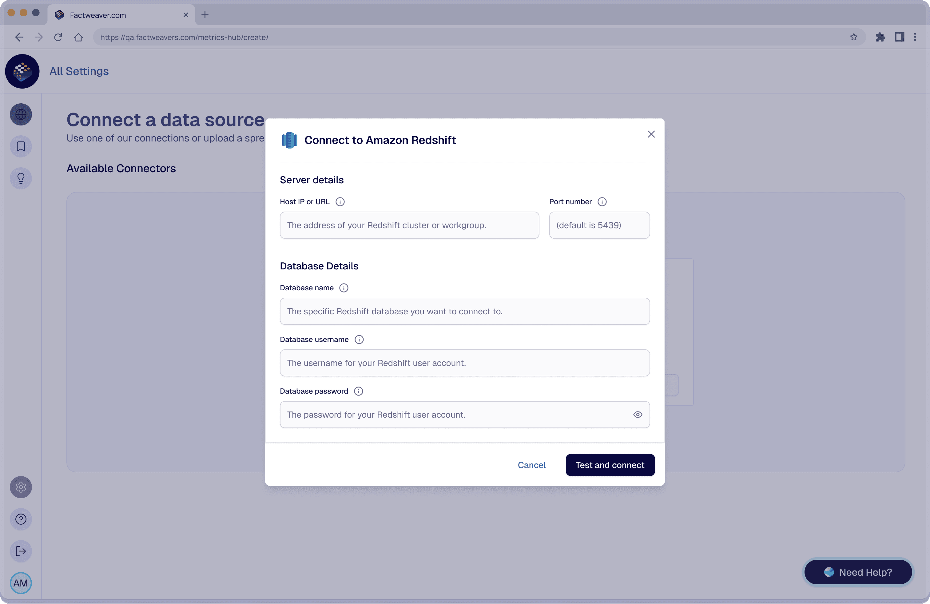Close the Factweaver.com tab

point(186,15)
